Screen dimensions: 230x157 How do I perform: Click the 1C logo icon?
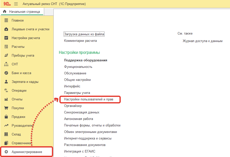point(6,4)
